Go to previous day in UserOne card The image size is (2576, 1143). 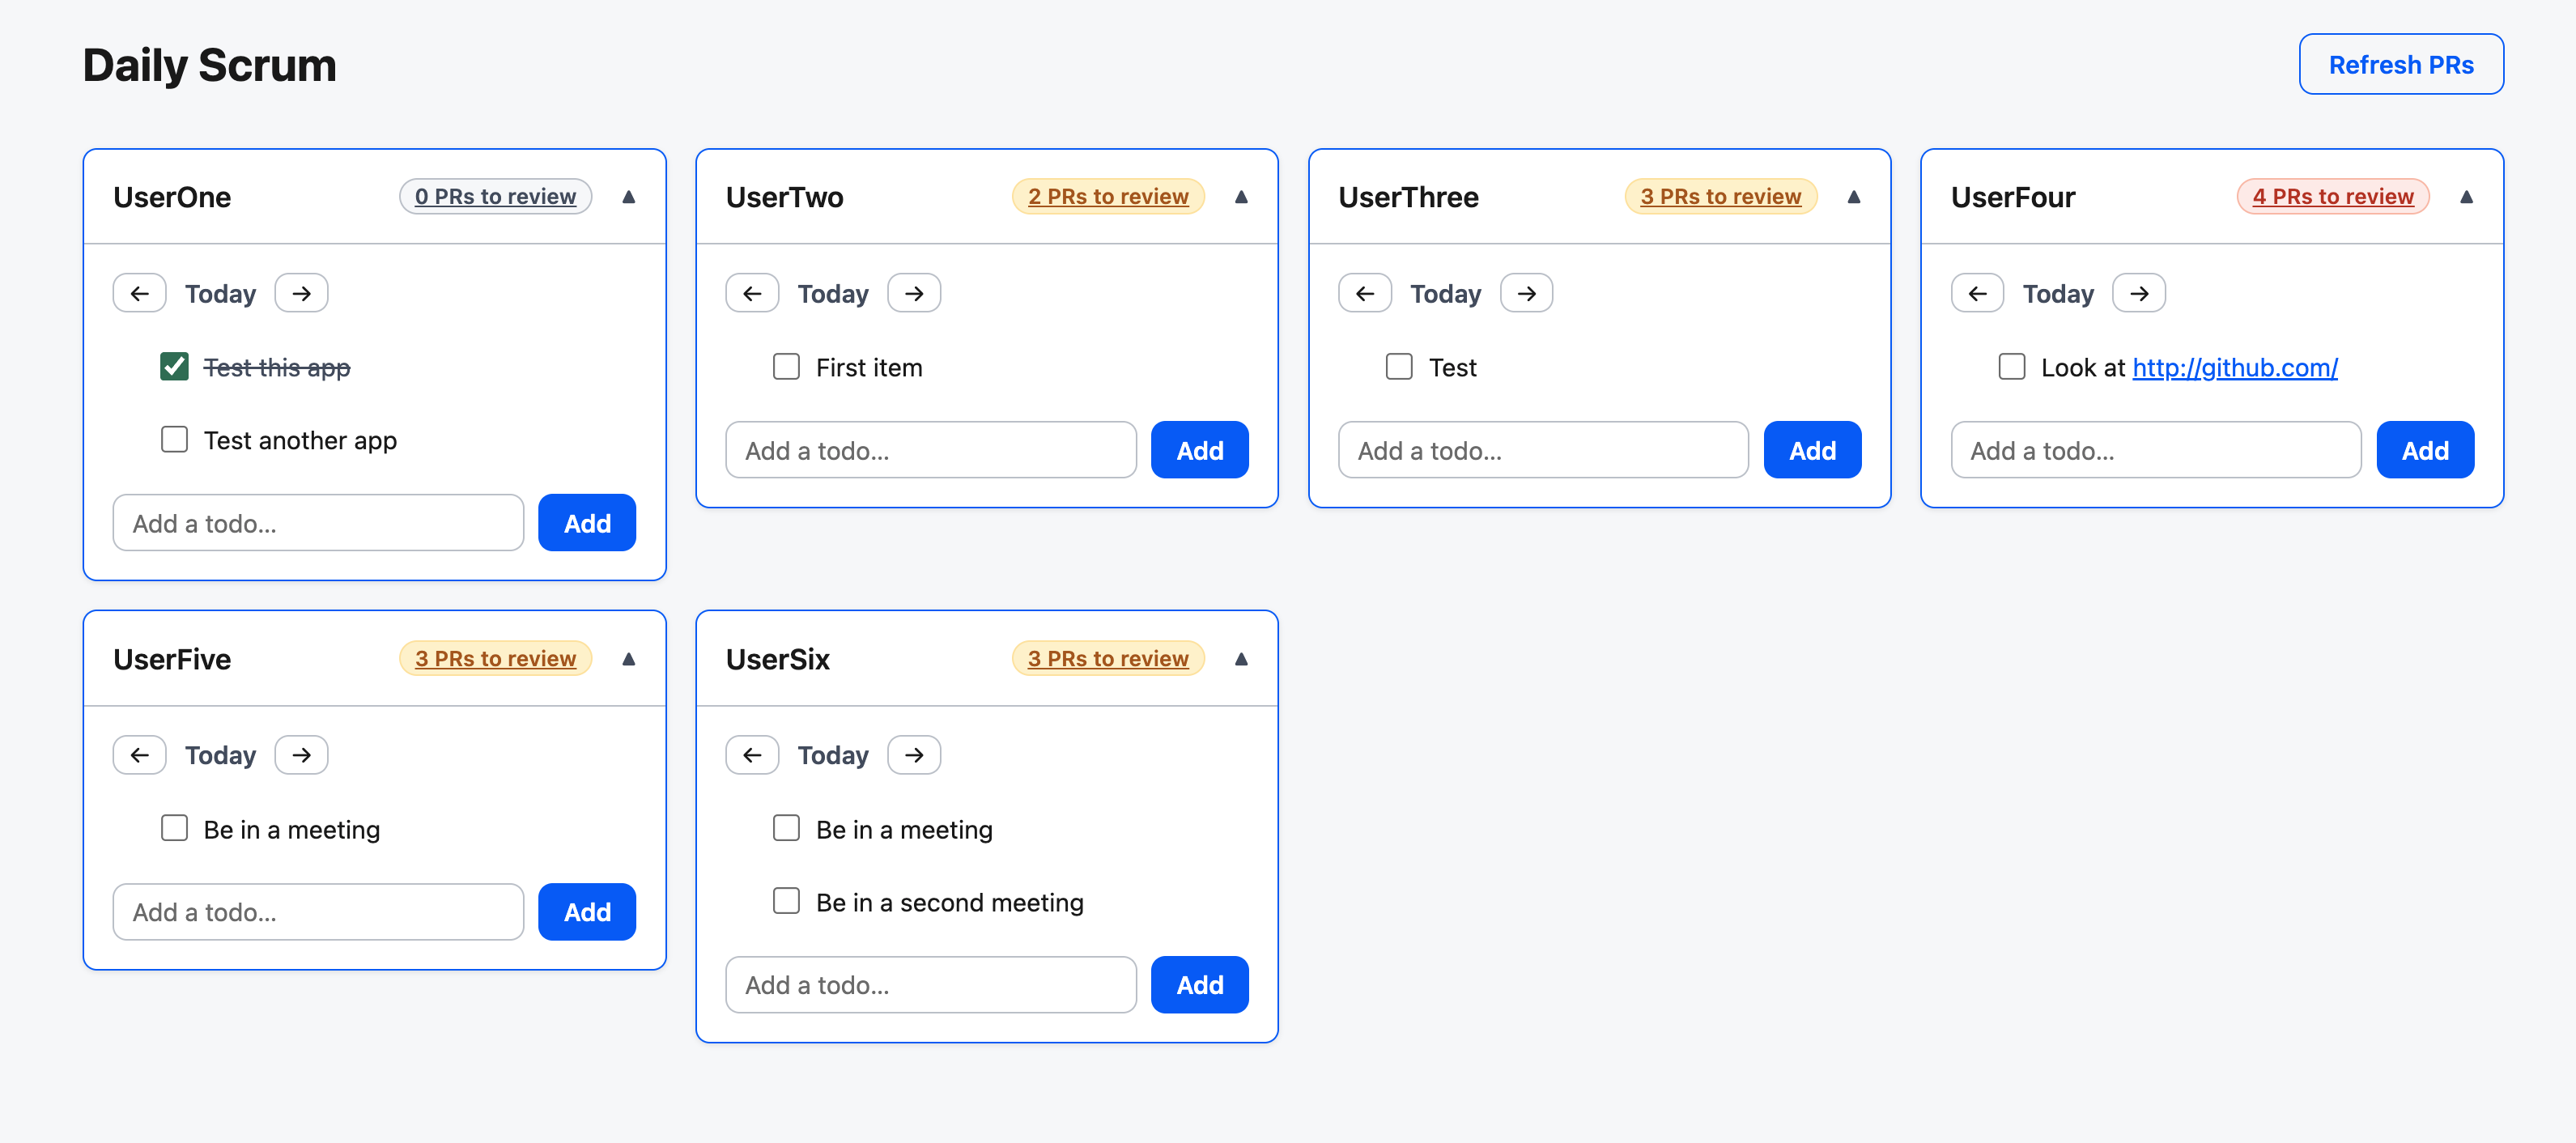coord(139,293)
